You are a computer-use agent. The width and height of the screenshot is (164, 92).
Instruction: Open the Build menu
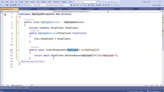pyautogui.click(x=27, y=2)
